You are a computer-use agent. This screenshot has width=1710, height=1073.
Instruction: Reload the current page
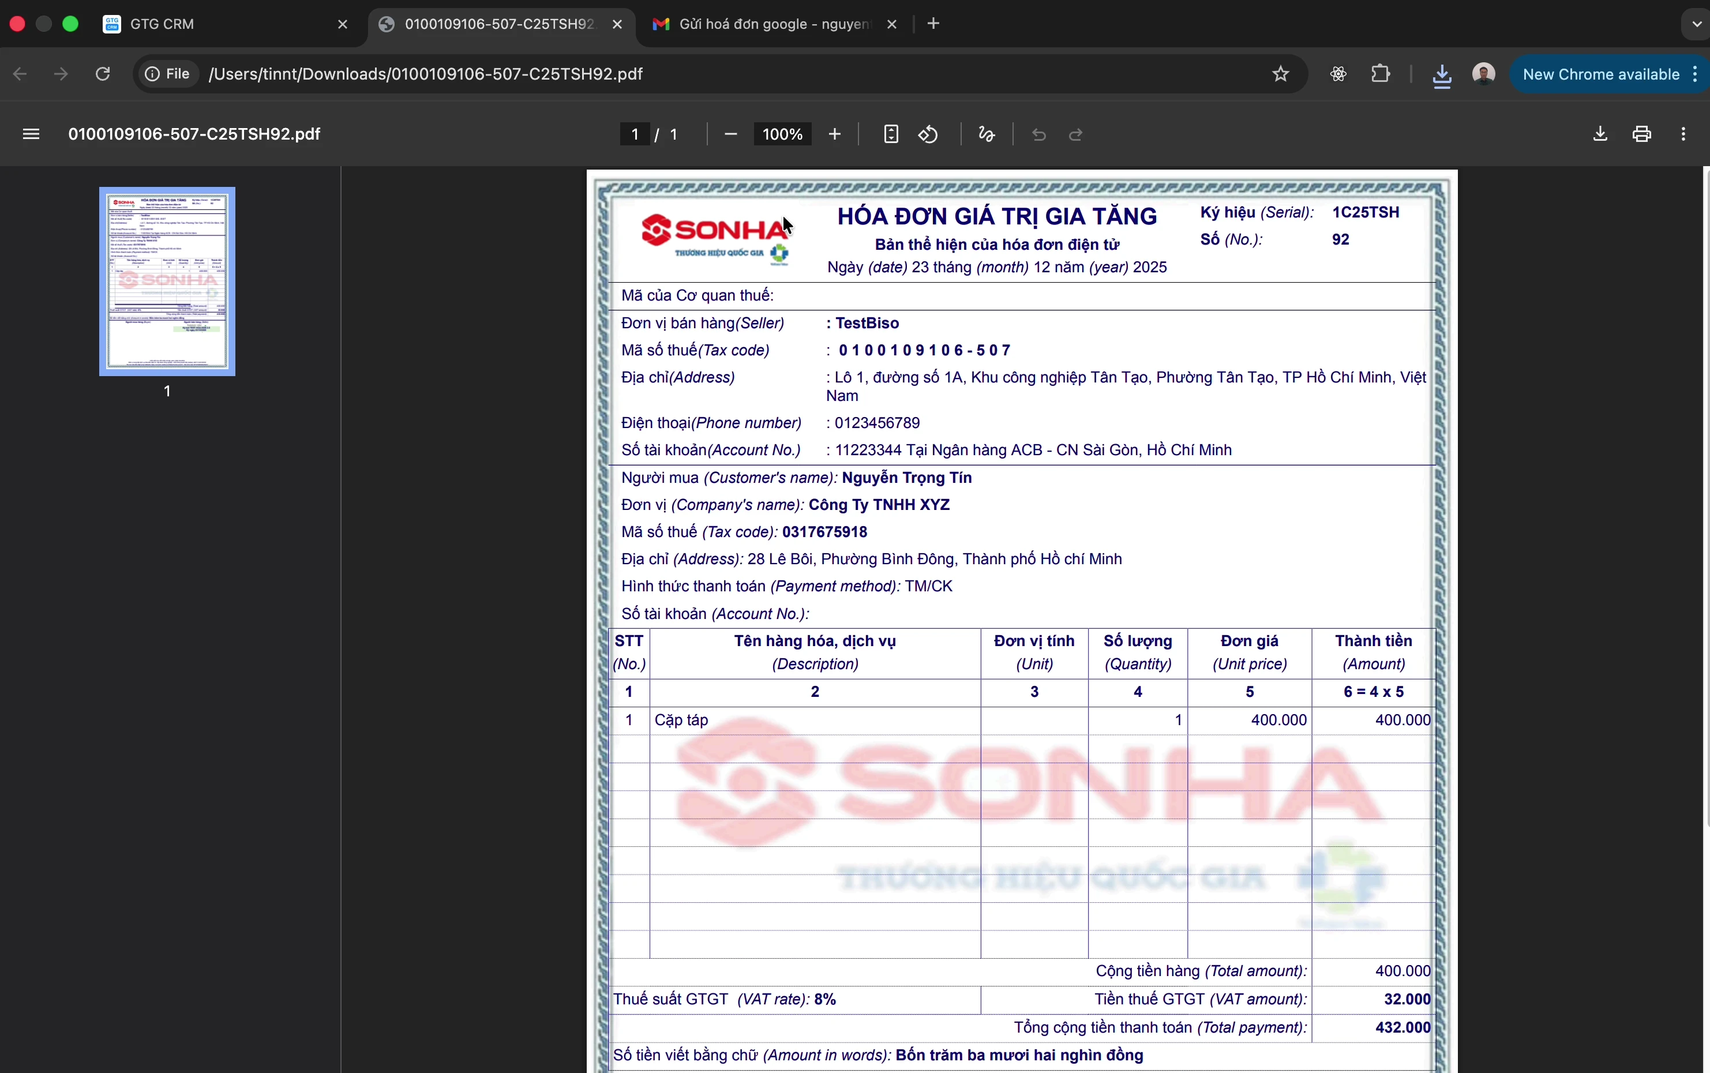click(x=103, y=74)
